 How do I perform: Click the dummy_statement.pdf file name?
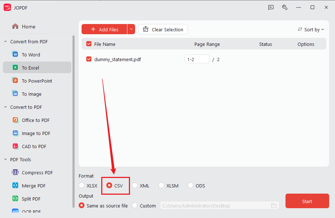coord(118,59)
